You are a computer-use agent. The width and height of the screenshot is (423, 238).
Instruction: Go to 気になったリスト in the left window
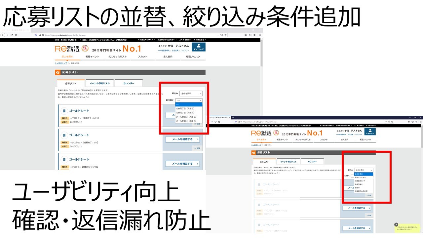pos(118,57)
